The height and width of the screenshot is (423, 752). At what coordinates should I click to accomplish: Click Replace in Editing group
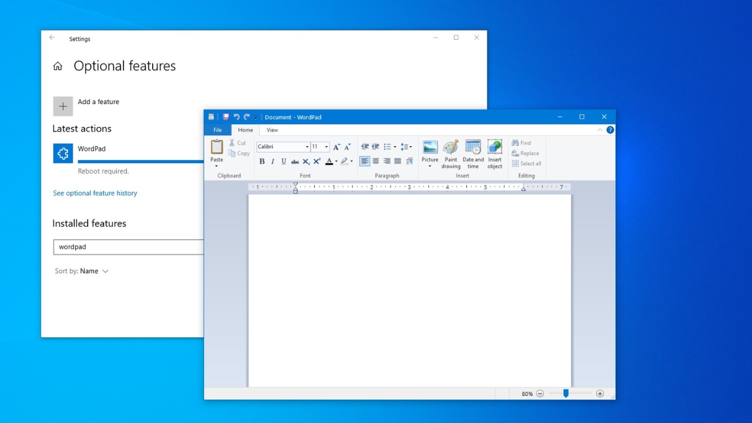(x=525, y=153)
